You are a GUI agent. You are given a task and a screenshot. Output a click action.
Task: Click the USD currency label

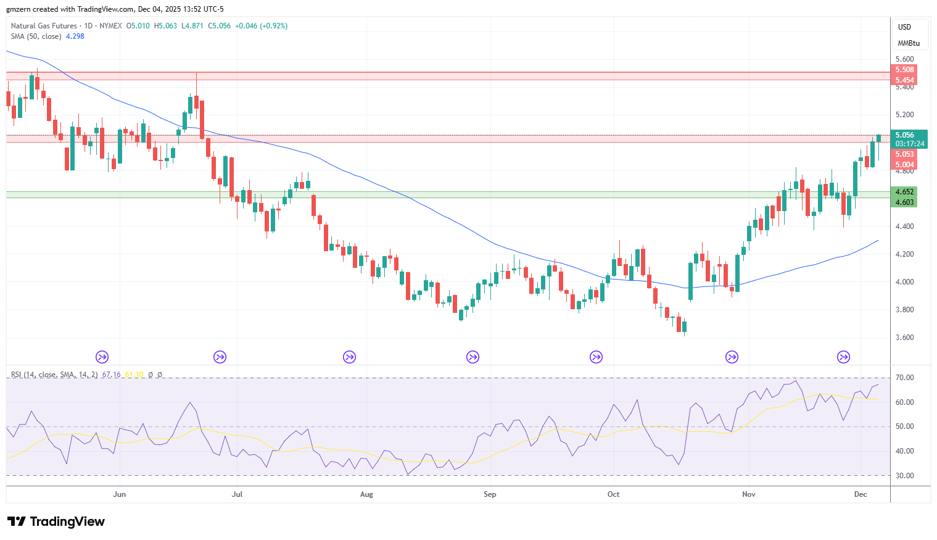pyautogui.click(x=904, y=27)
